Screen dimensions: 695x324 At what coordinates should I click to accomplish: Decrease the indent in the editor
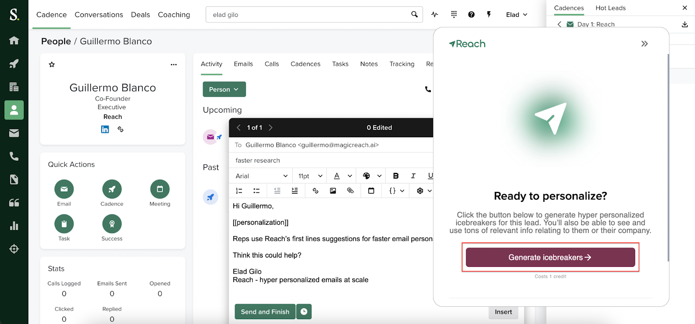(278, 191)
